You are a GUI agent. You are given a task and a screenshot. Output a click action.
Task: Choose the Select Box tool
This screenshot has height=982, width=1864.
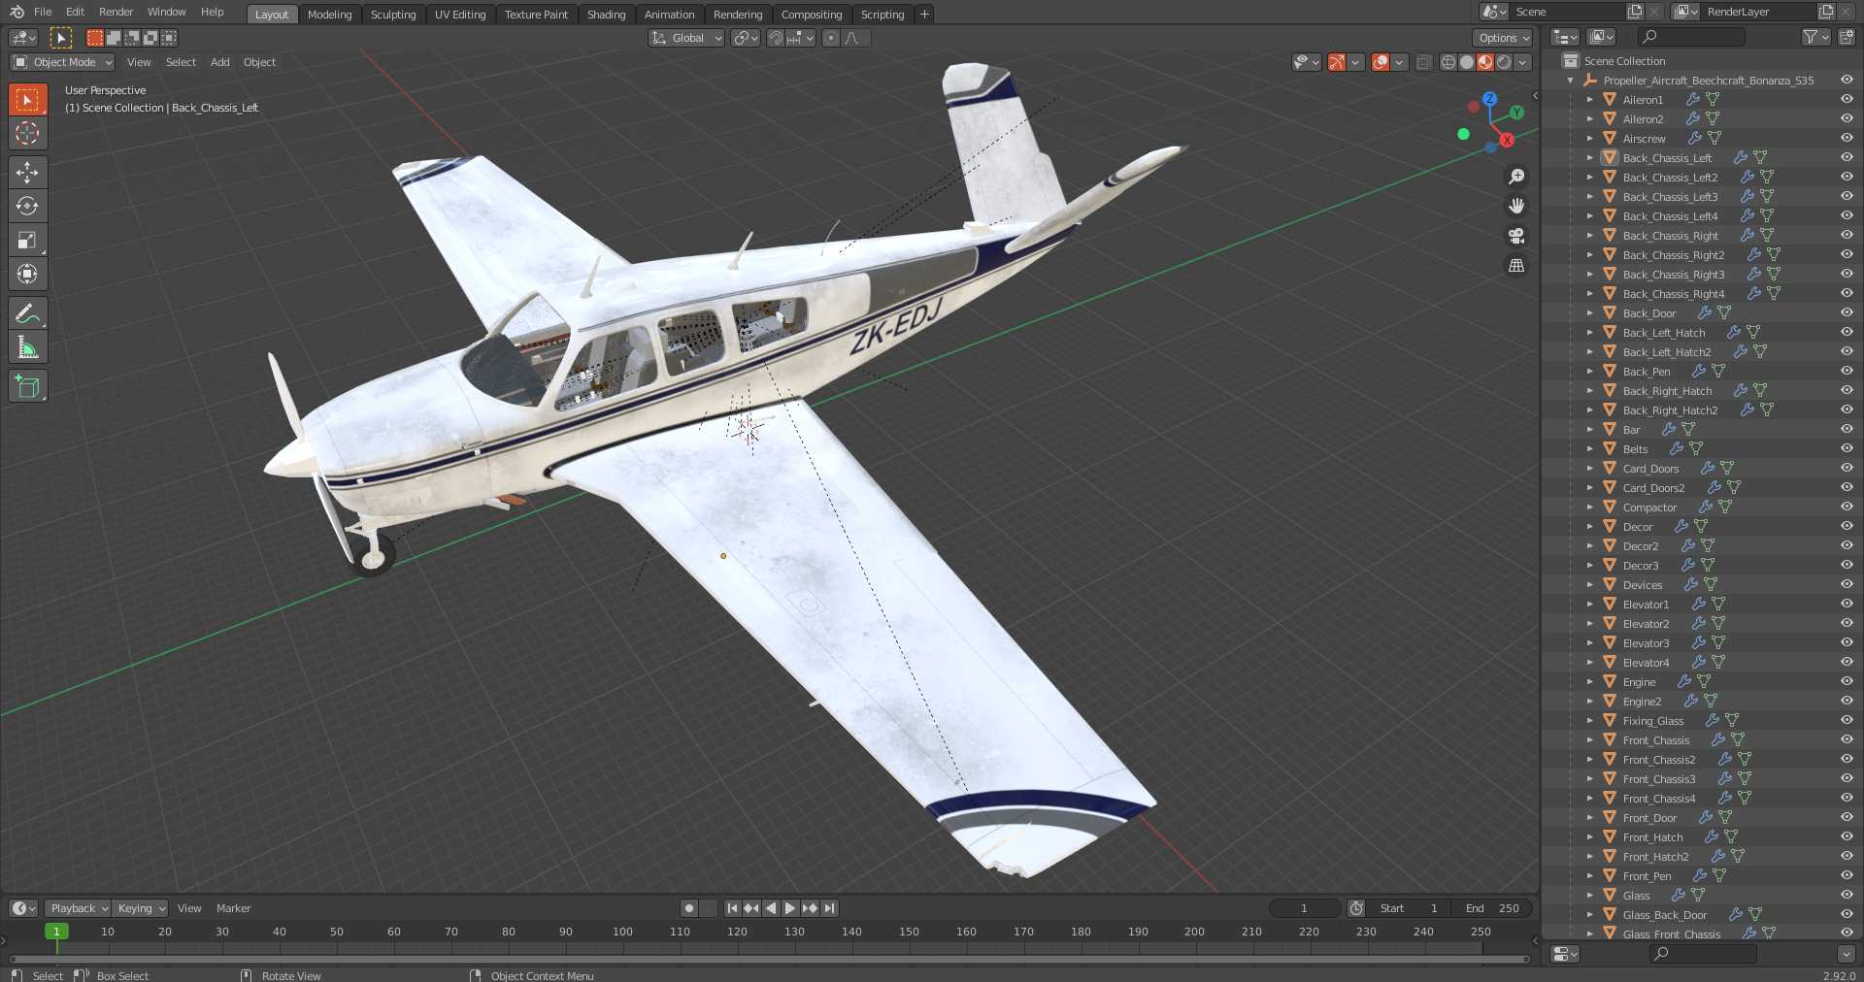(x=27, y=99)
